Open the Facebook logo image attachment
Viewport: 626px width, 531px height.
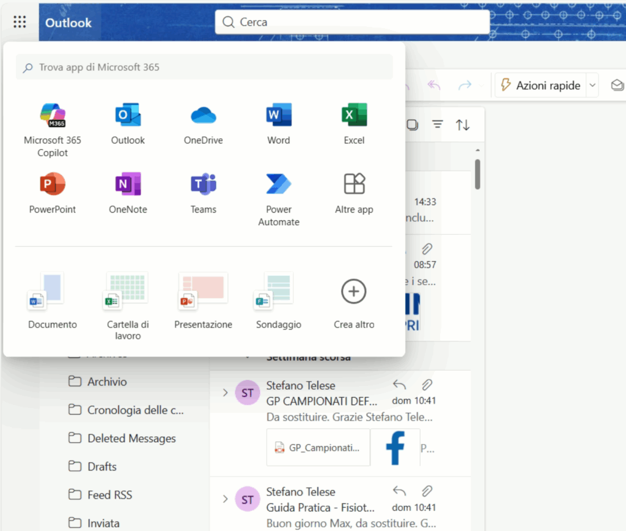coord(396,447)
